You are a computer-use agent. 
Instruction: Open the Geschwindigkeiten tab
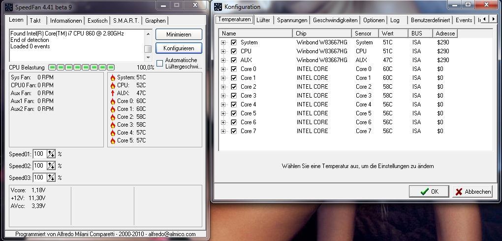pos(335,20)
